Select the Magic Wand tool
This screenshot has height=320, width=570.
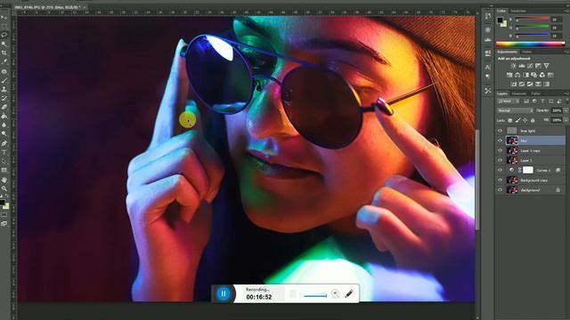point(4,44)
